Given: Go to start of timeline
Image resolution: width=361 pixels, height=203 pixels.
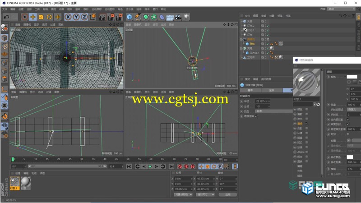Looking at the screenshot, I should click(129, 166).
